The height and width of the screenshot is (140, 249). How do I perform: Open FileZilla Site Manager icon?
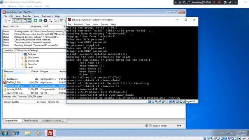pos(5,21)
